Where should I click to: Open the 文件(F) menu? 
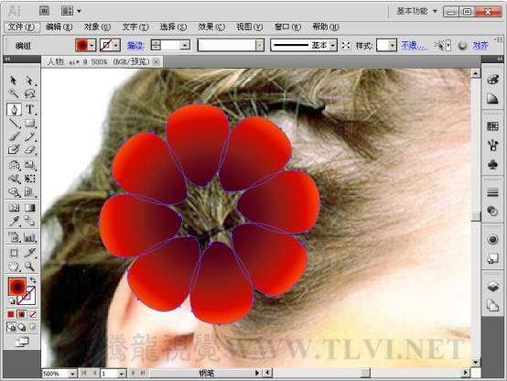21,27
